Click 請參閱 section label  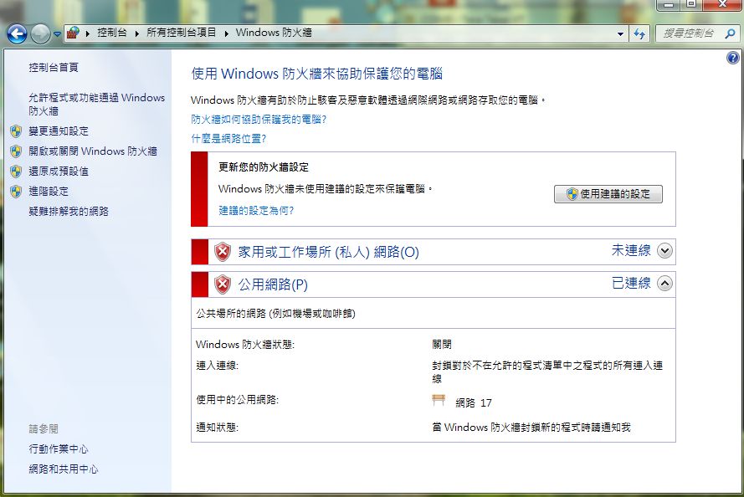(x=44, y=428)
